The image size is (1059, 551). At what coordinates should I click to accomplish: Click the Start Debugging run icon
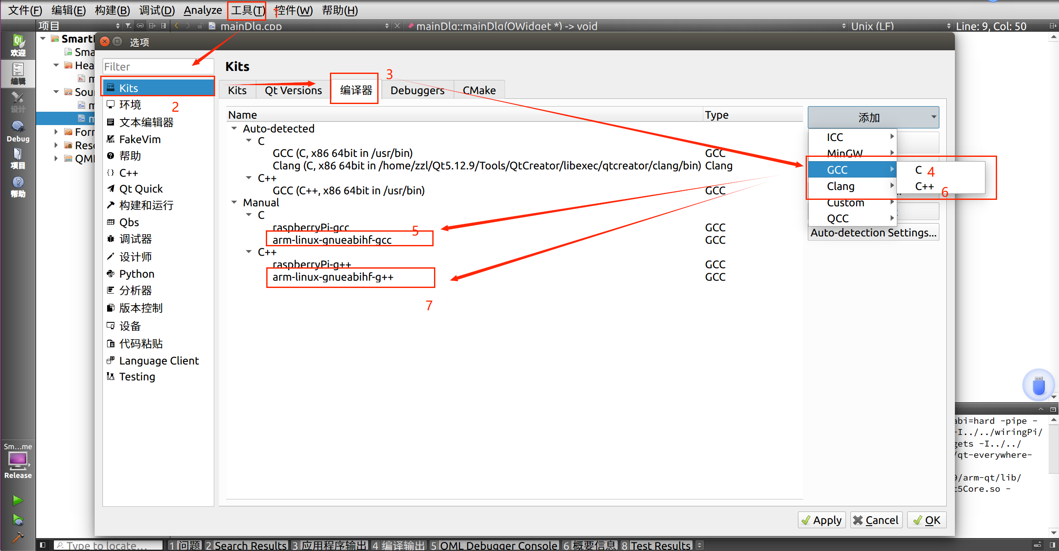pyautogui.click(x=18, y=520)
